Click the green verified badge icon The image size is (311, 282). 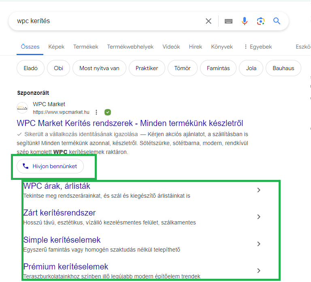click(107, 112)
